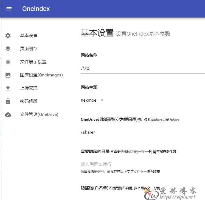Click the grid icon for 文件展示设置
205x200 pixels.
tap(8, 62)
